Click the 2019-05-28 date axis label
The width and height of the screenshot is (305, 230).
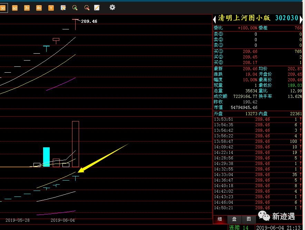[18, 220]
